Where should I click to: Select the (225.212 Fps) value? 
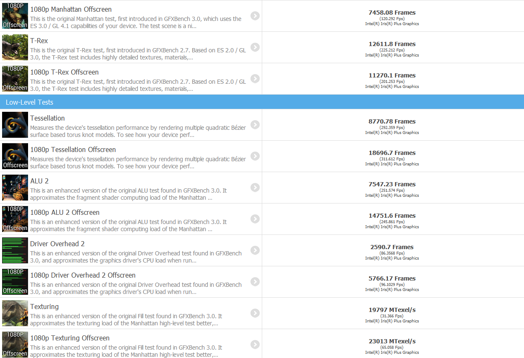click(392, 50)
